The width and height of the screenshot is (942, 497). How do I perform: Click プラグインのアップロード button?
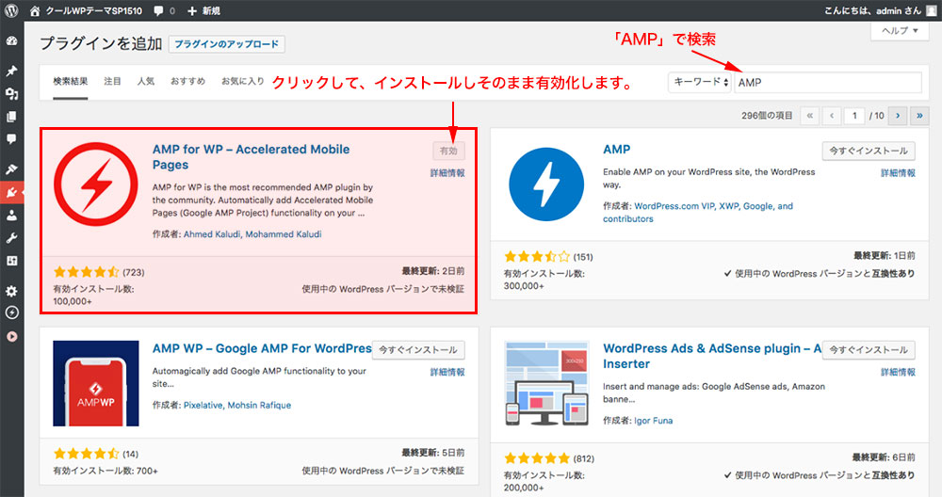[226, 44]
